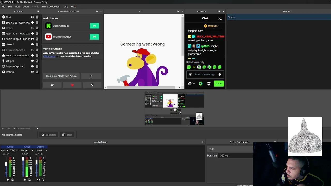Toggle visibility of the discord source
Viewport: 331px width, 186px height.
(x=32, y=44)
